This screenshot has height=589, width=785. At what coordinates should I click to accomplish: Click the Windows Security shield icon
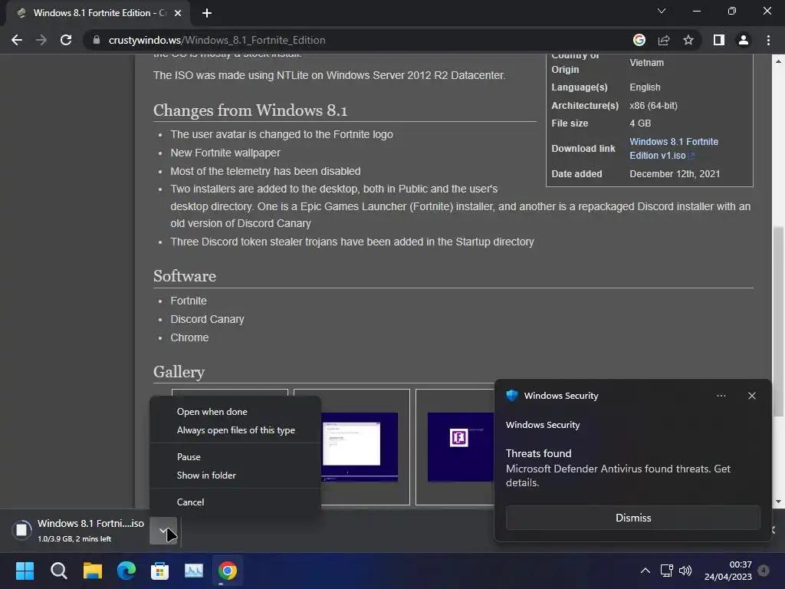[511, 396]
